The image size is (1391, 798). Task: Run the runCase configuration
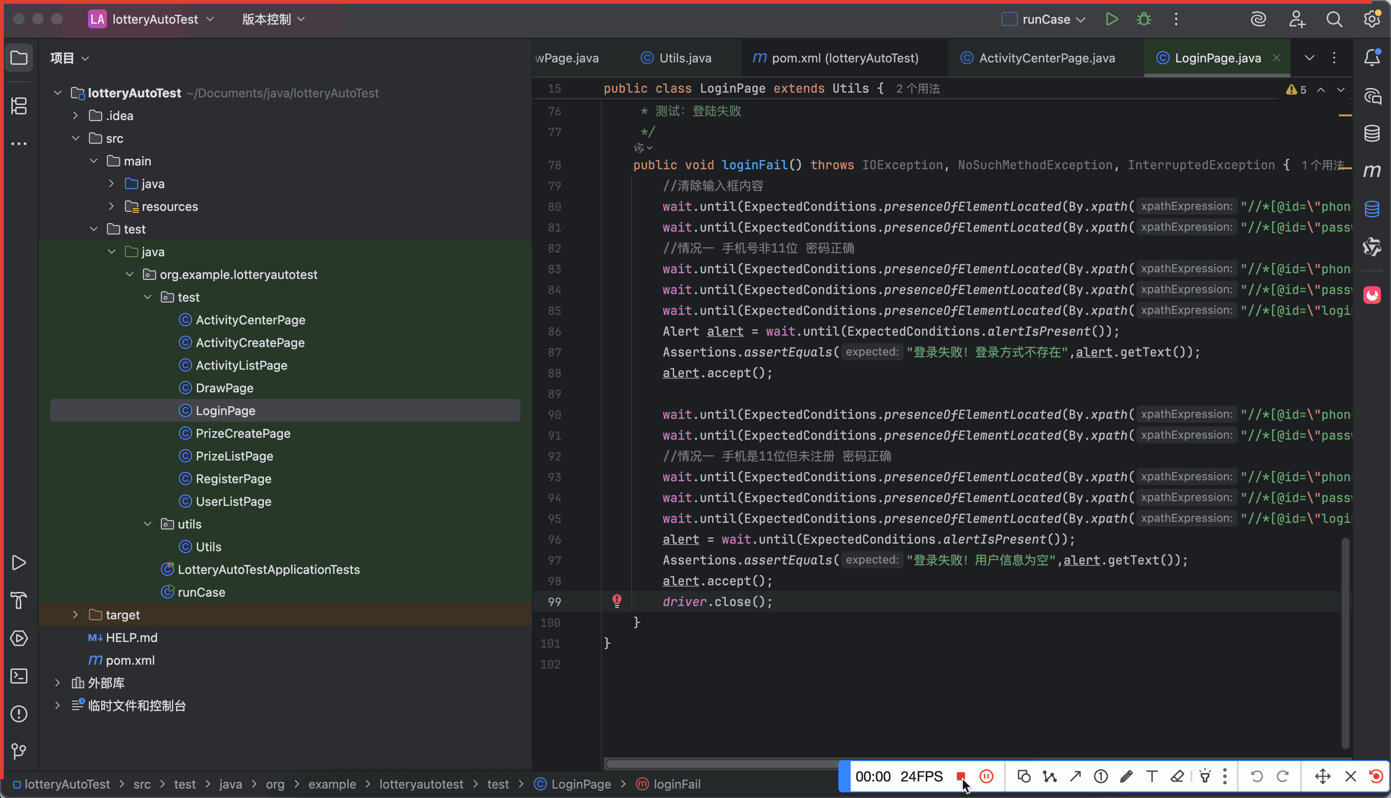[x=1111, y=19]
